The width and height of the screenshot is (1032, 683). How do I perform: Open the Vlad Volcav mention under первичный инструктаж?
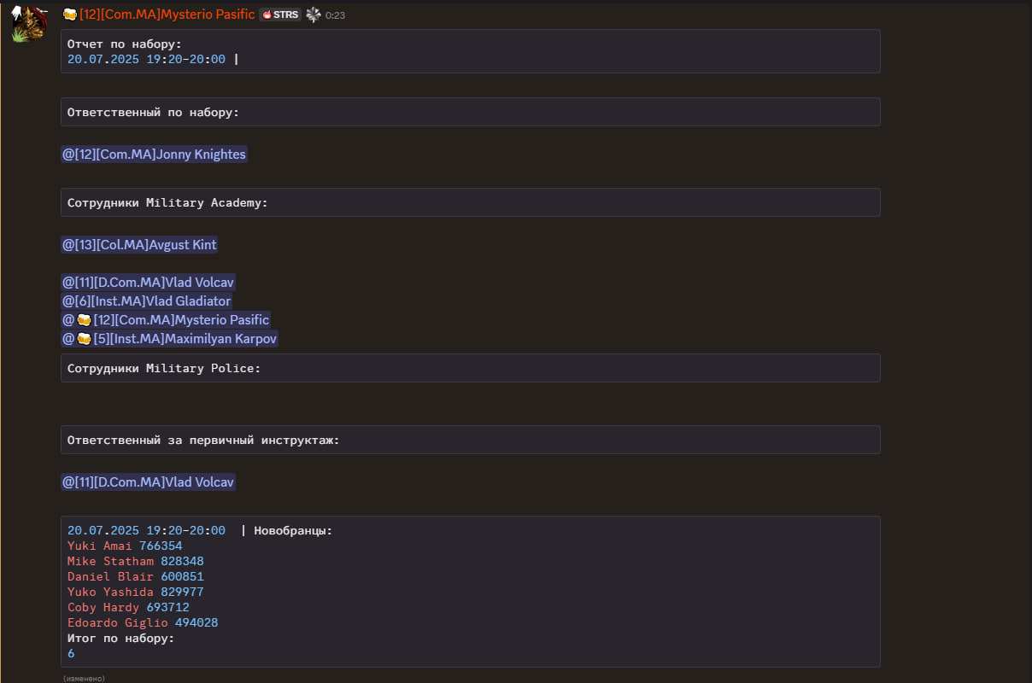coord(148,482)
